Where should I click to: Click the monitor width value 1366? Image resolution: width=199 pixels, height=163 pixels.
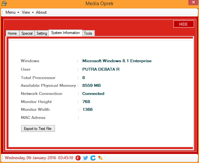tap(88, 110)
